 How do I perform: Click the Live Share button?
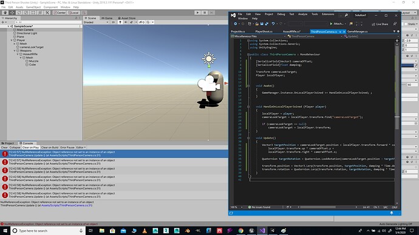tap(380, 24)
